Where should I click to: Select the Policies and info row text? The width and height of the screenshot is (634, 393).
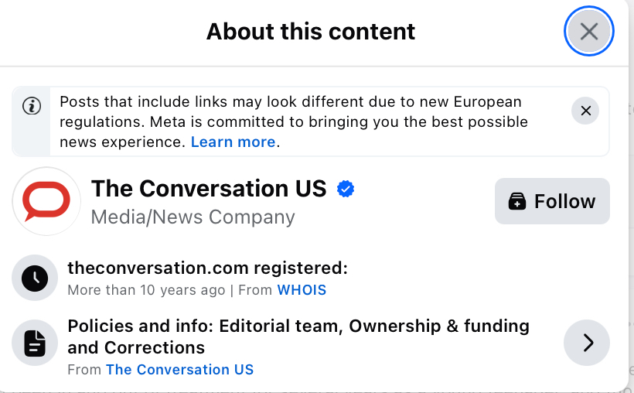pyautogui.click(x=298, y=337)
